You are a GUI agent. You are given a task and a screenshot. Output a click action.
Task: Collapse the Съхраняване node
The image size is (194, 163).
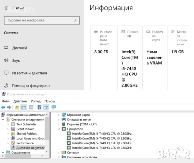[x=3, y=152]
